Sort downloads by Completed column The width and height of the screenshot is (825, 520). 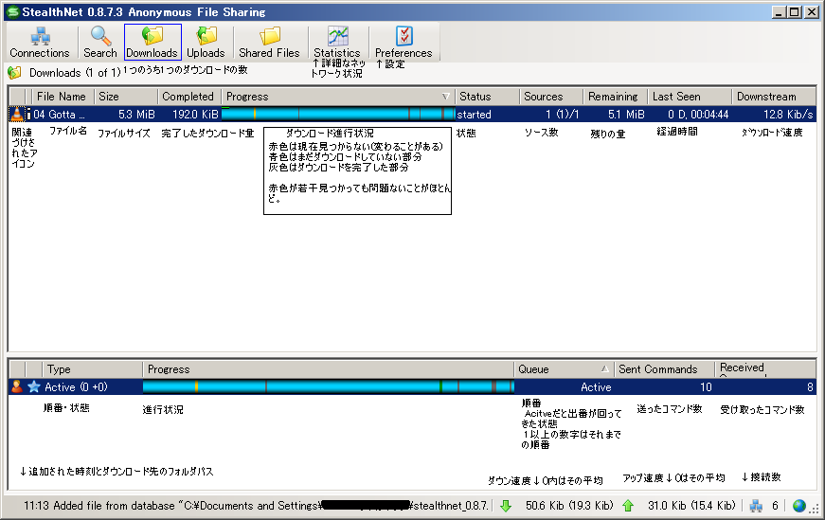pos(189,97)
